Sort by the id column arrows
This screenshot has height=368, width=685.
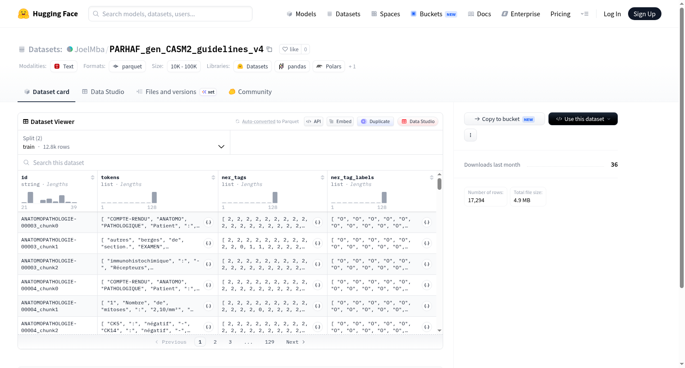click(92, 177)
